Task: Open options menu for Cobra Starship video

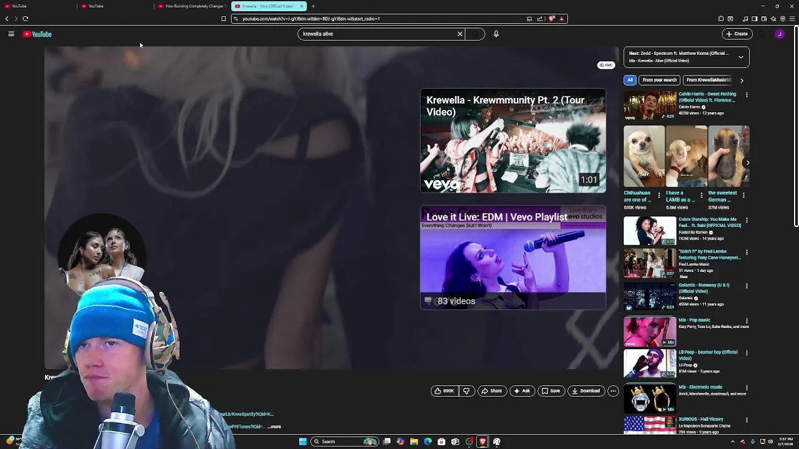Action: [747, 220]
